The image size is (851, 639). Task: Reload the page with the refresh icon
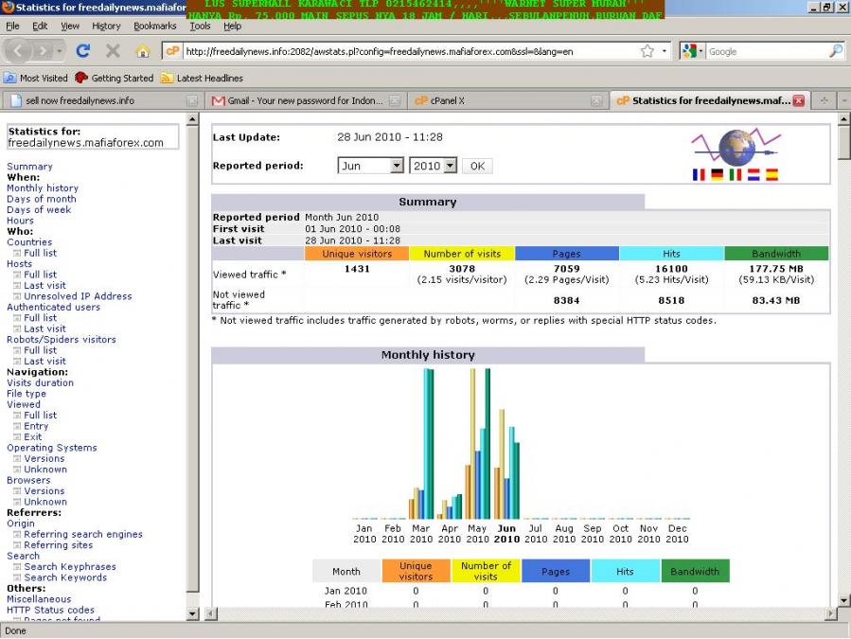[82, 51]
